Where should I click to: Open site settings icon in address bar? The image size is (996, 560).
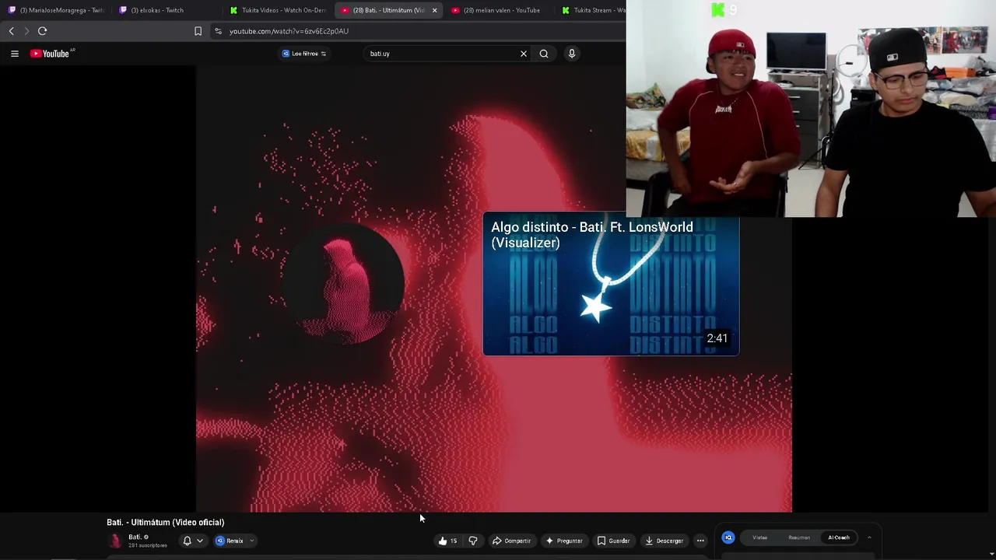(x=218, y=31)
